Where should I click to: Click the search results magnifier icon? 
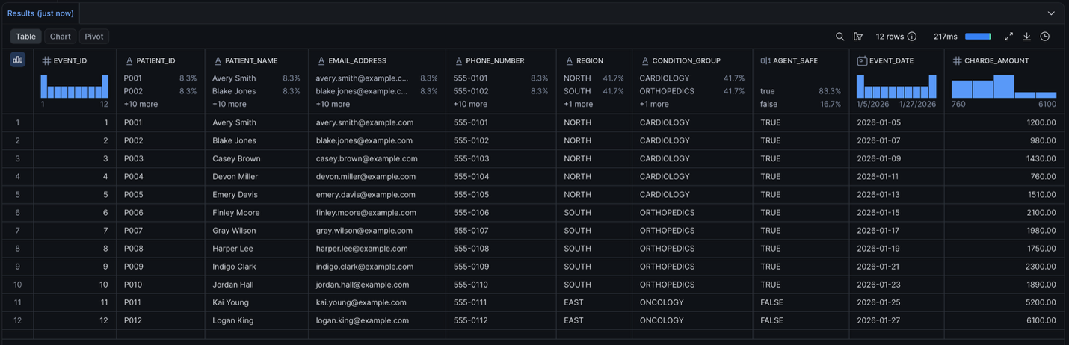840,37
